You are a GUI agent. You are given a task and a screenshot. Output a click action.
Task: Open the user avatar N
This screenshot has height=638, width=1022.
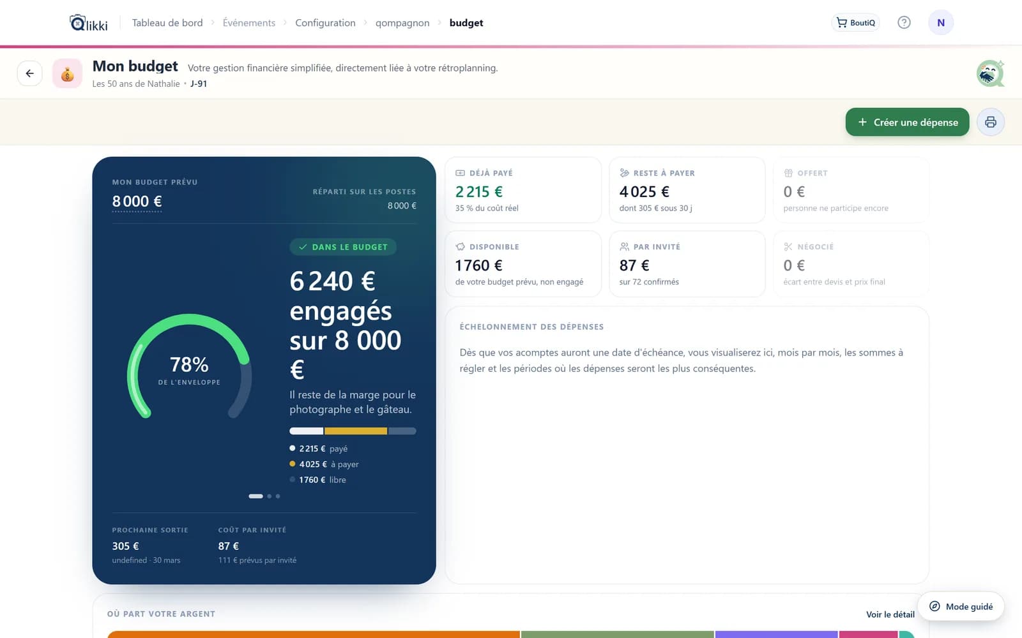(x=941, y=22)
